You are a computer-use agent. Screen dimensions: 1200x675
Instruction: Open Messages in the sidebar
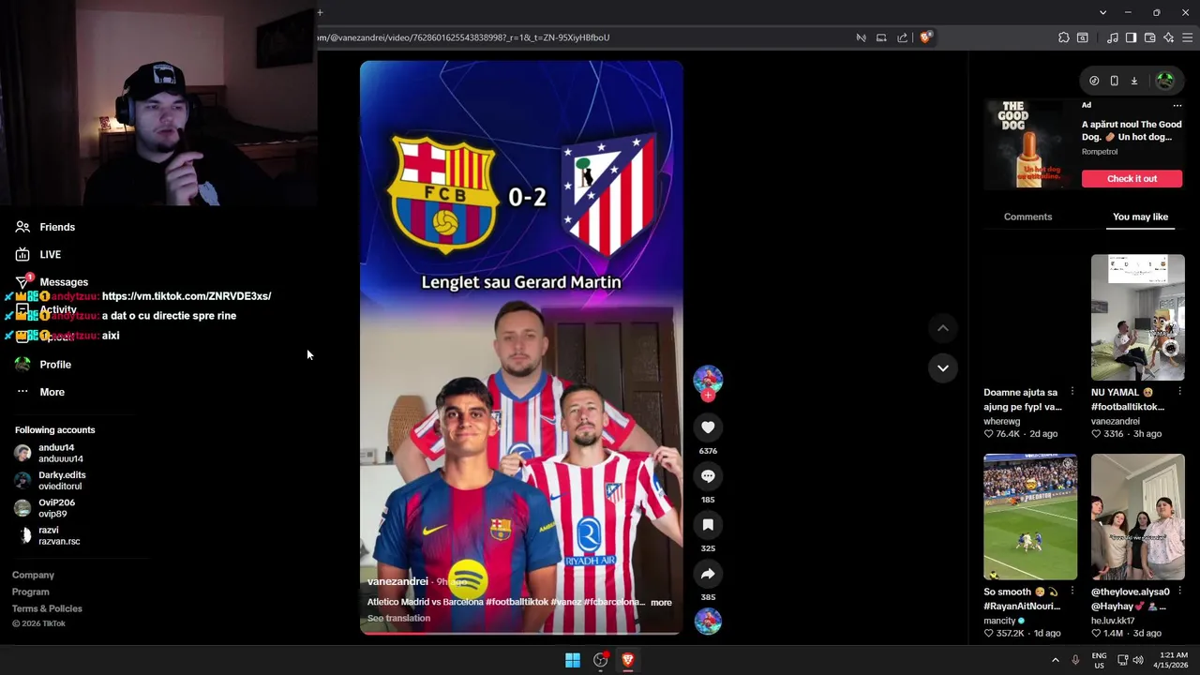tap(52, 282)
